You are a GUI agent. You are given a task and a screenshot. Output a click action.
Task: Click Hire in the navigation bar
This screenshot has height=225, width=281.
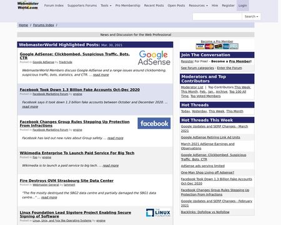pyautogui.click(x=215, y=6)
